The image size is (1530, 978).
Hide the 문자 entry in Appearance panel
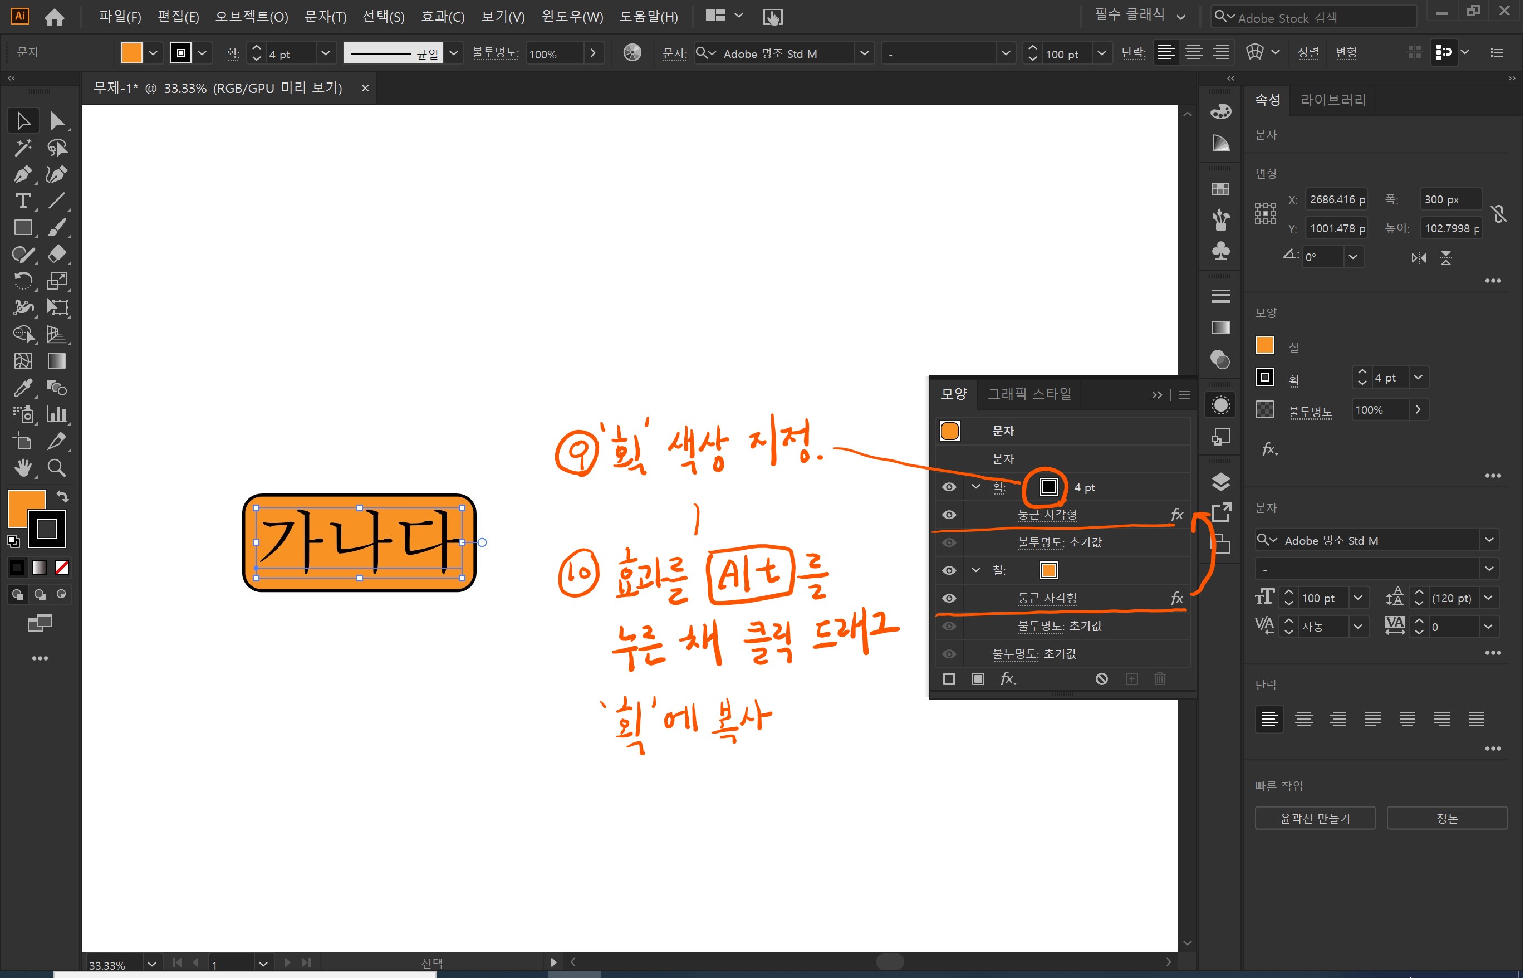point(949,458)
